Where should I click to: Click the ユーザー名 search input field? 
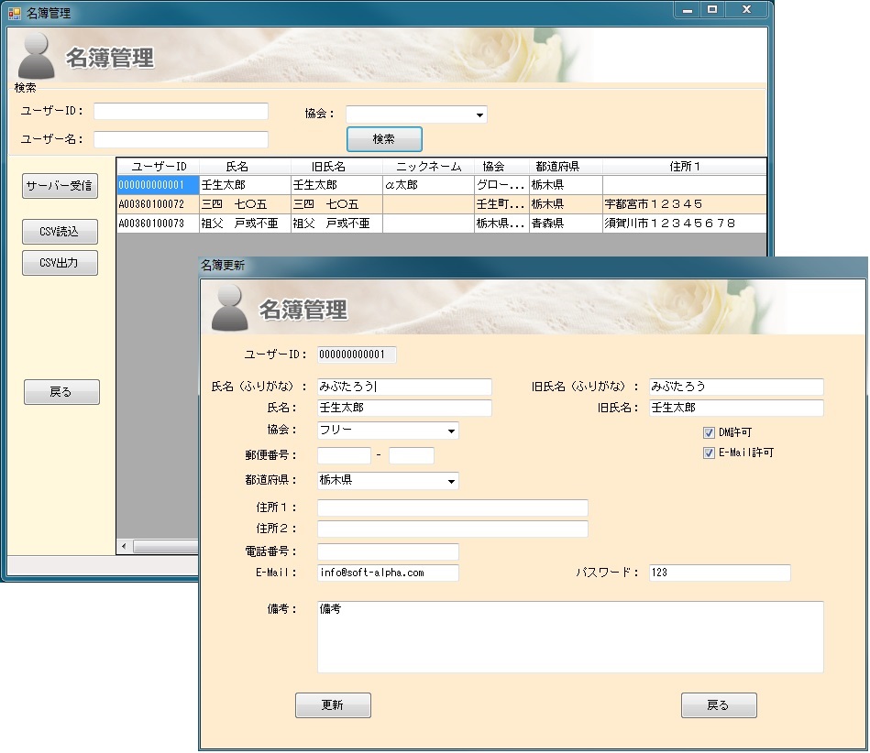[181, 139]
